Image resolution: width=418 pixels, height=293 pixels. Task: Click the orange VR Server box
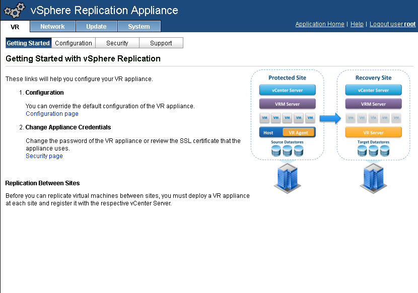click(373, 132)
